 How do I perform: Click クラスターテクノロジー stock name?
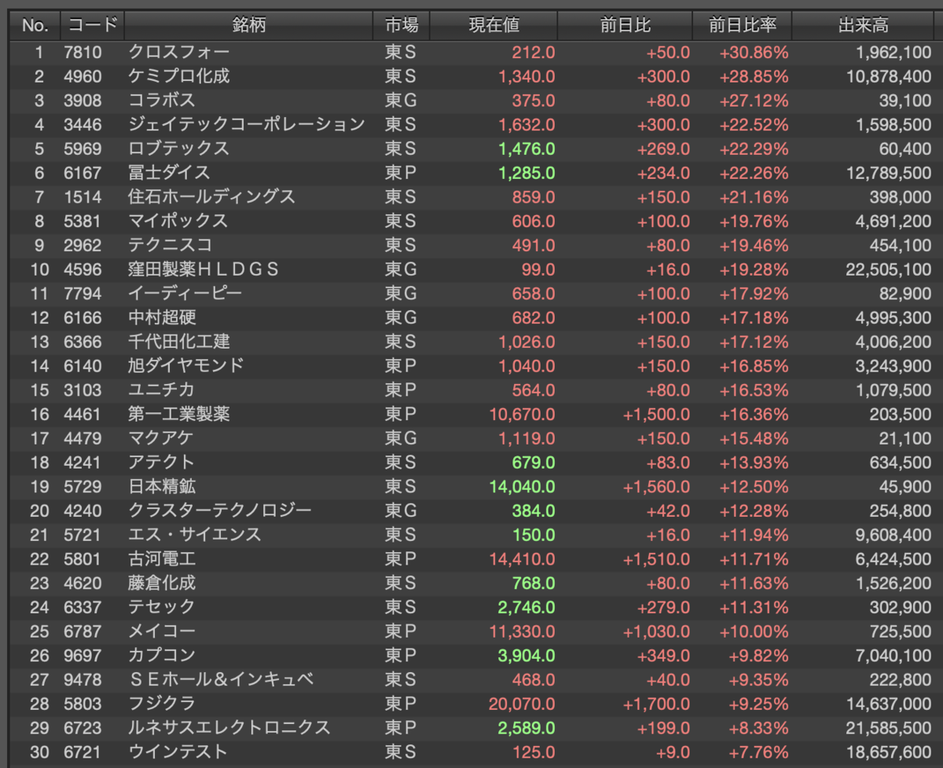(220, 510)
